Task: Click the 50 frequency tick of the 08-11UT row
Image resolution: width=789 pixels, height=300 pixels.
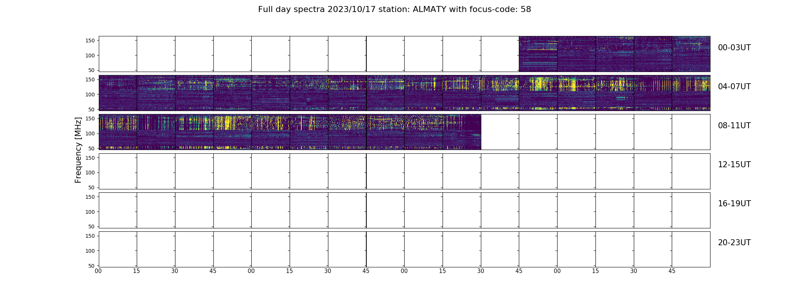Action: [x=92, y=148]
